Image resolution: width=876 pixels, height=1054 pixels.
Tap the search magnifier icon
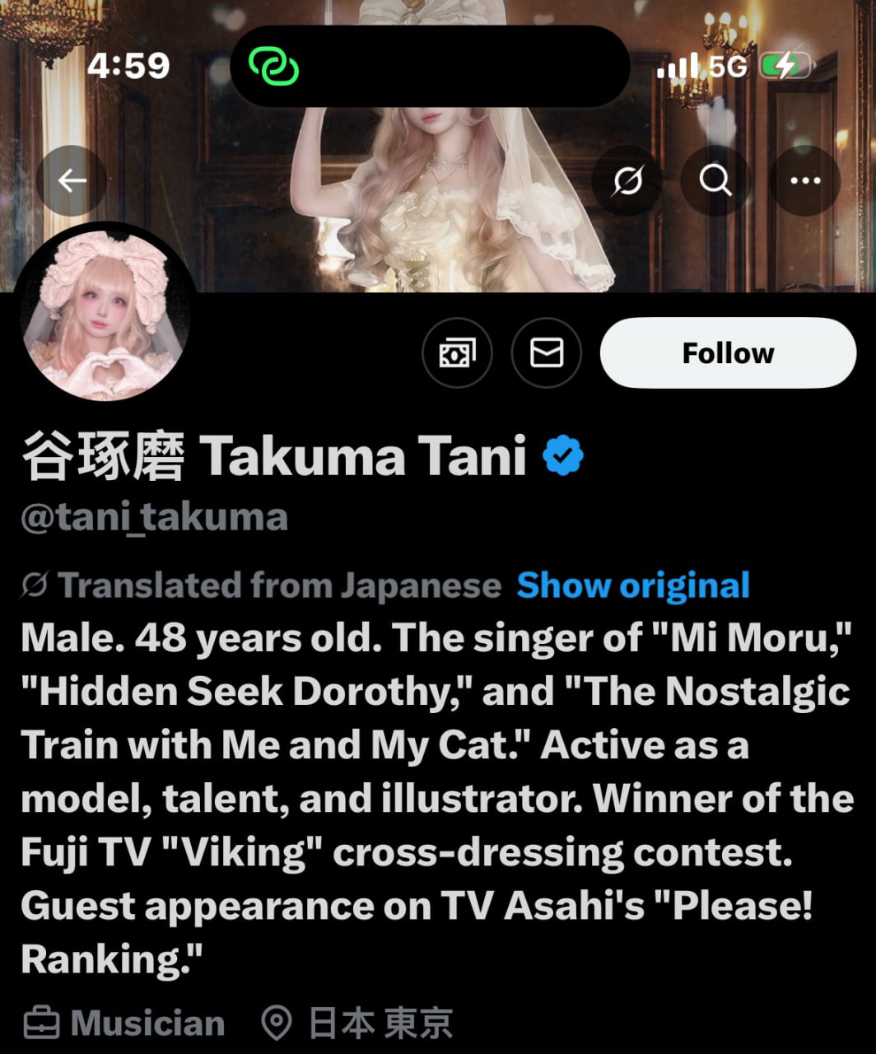pyautogui.click(x=715, y=180)
